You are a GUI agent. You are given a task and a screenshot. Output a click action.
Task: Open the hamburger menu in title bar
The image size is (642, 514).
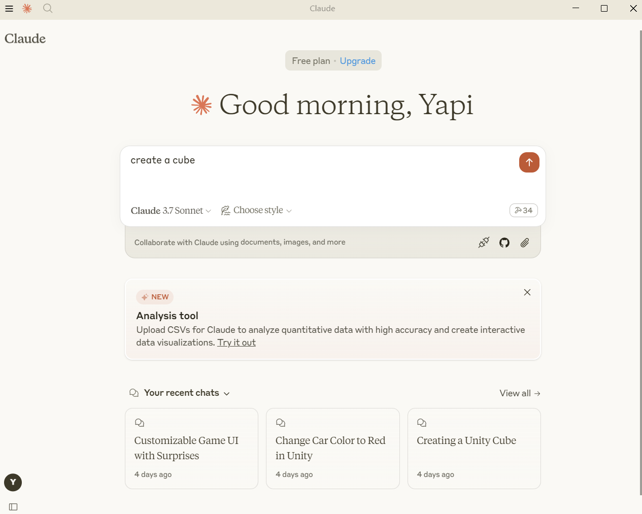point(9,9)
